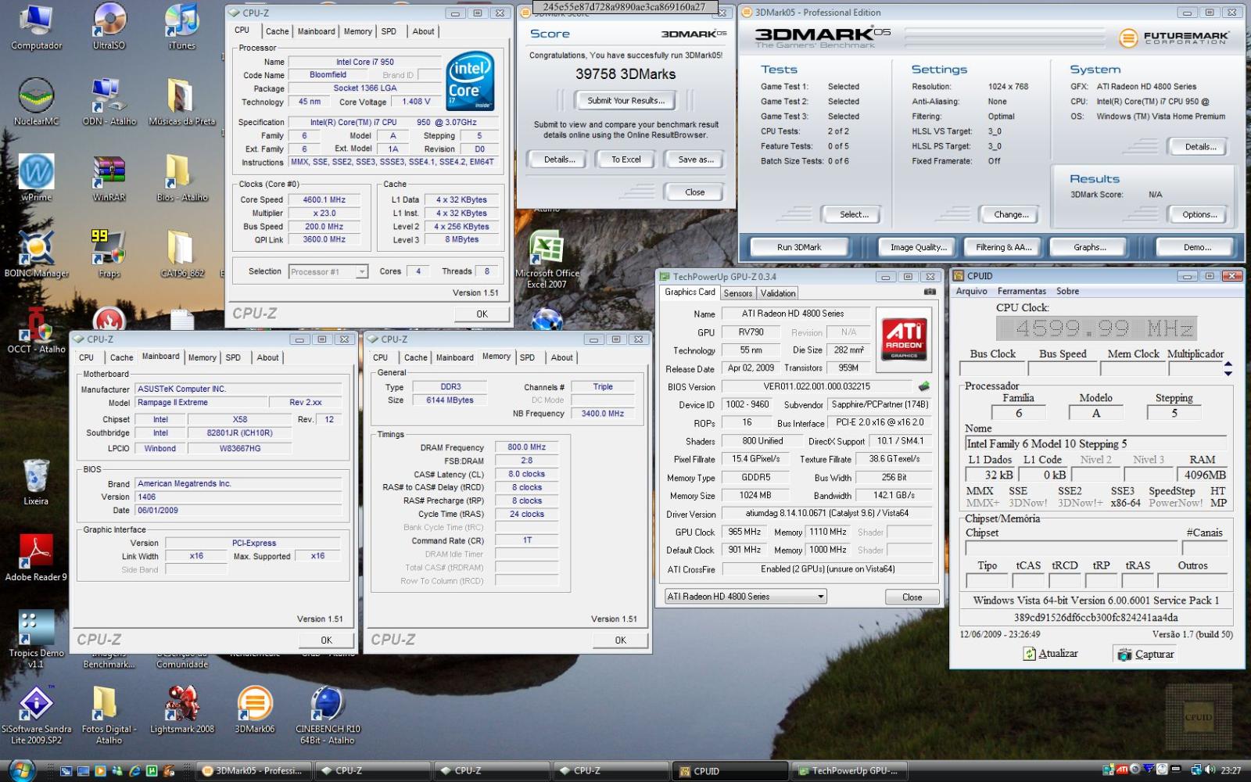Open the Computador desktop icon
Image resolution: width=1251 pixels, height=782 pixels.
pos(36,27)
